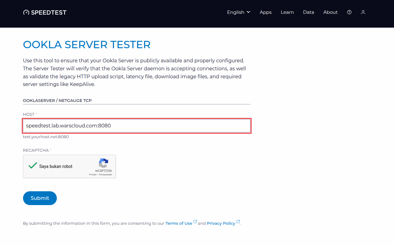Open the Terms of Use link
The height and width of the screenshot is (245, 394).
click(x=178, y=223)
